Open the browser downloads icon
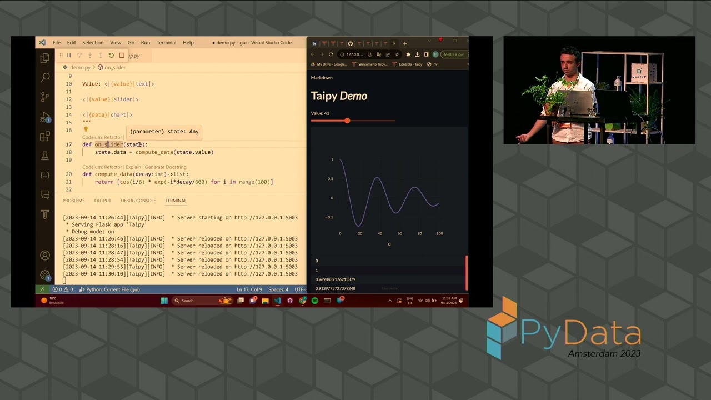 (417, 54)
